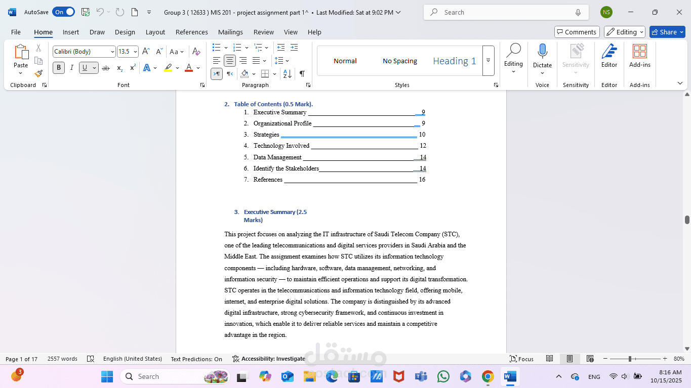Viewport: 691px width, 388px height.
Task: Open Microsoft Teams from the taskbar
Action: coord(421,376)
